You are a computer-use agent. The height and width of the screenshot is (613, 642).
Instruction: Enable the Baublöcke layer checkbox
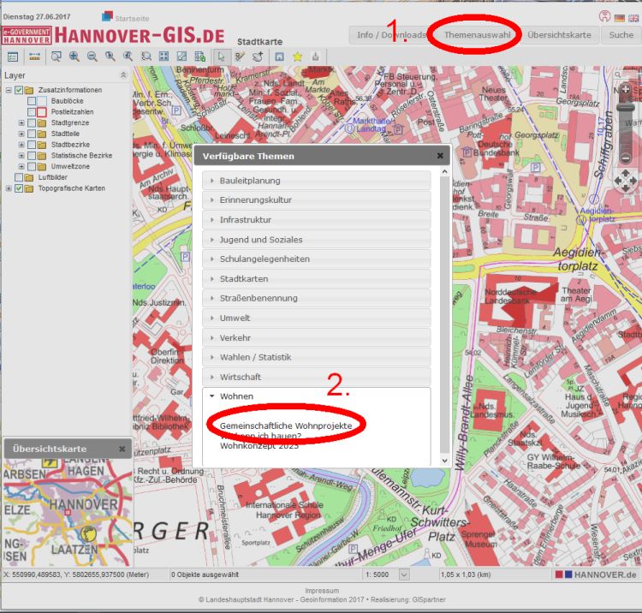point(32,101)
